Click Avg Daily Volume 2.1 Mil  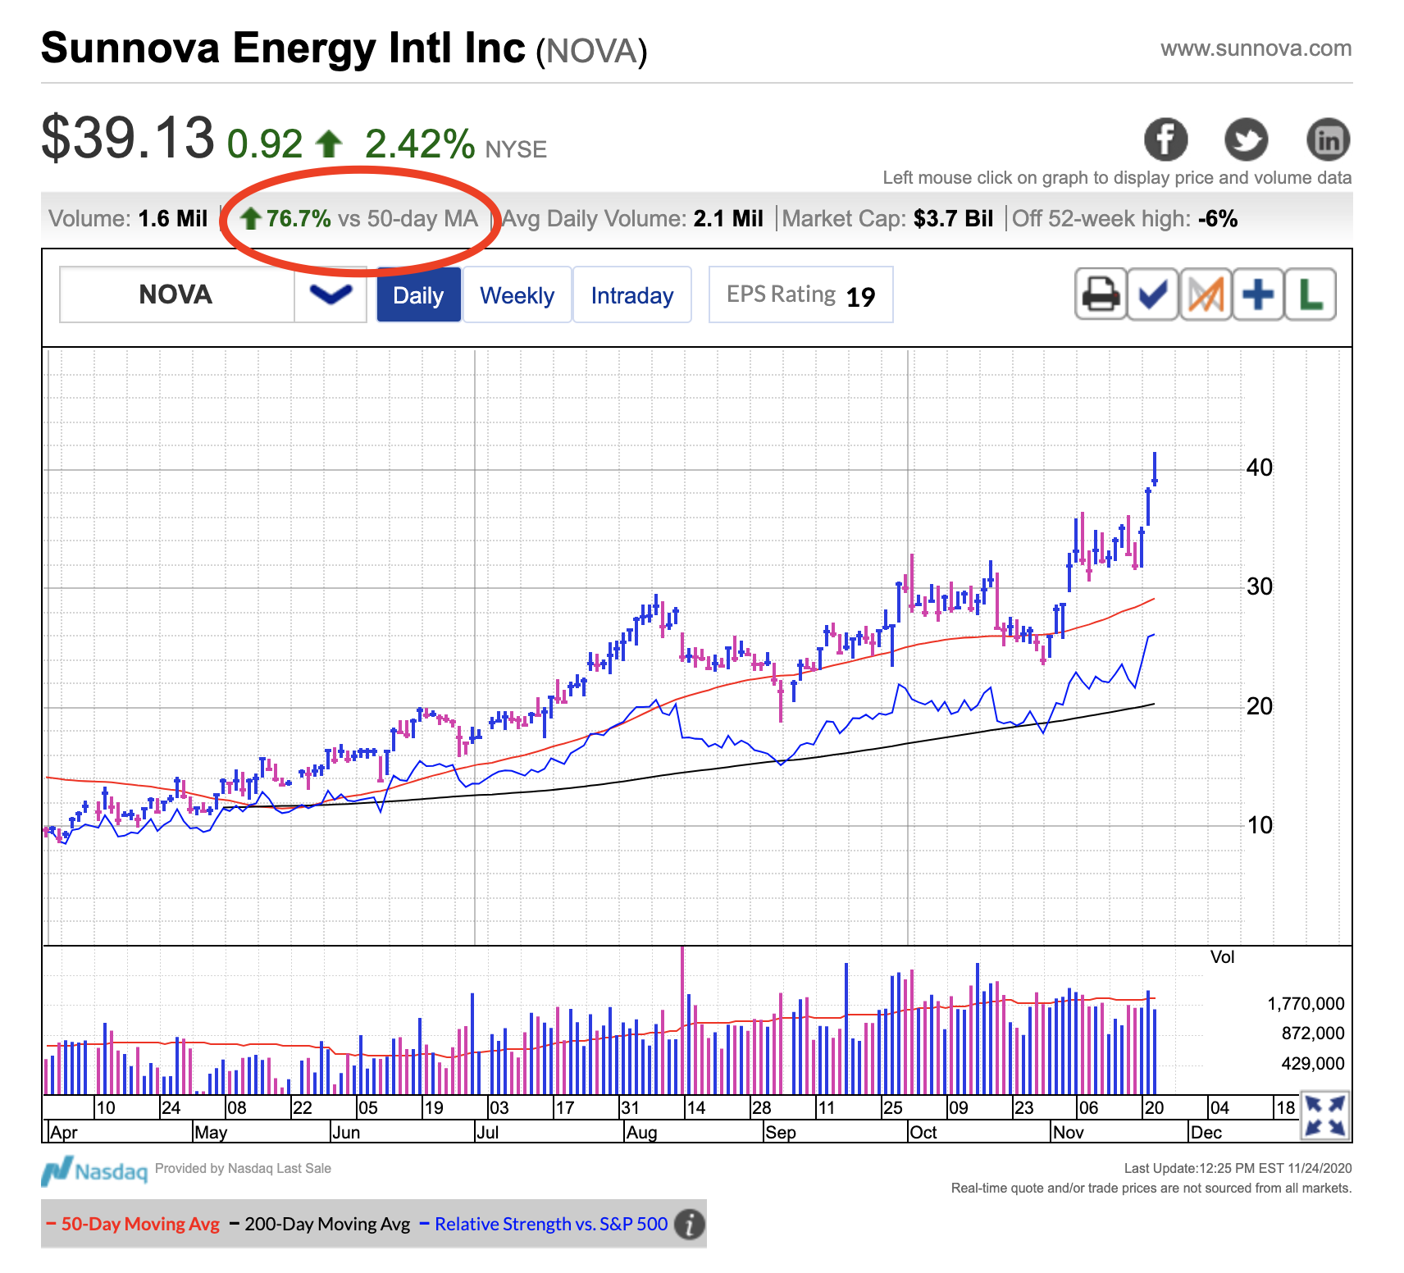click(632, 219)
